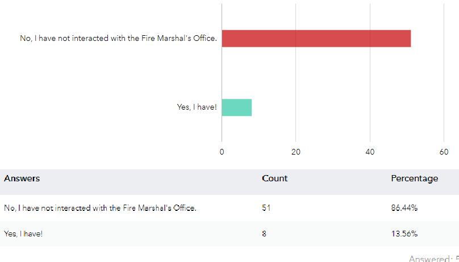Click the 'Yes, I have!' chart axis label
Image resolution: width=459 pixels, height=262 pixels.
197,107
